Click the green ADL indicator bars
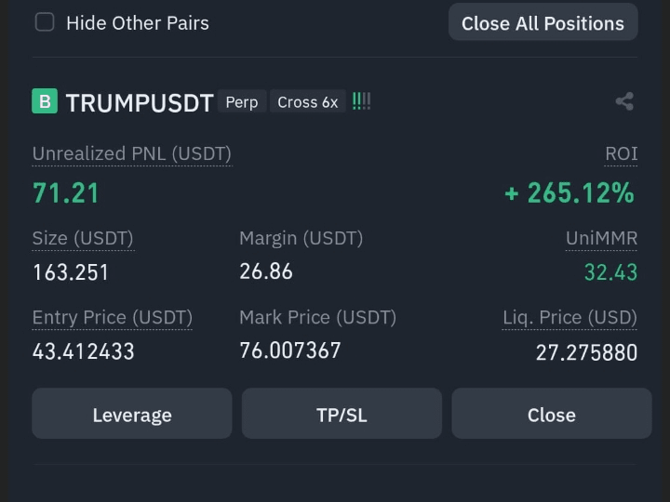Image resolution: width=670 pixels, height=502 pixels. click(x=361, y=101)
